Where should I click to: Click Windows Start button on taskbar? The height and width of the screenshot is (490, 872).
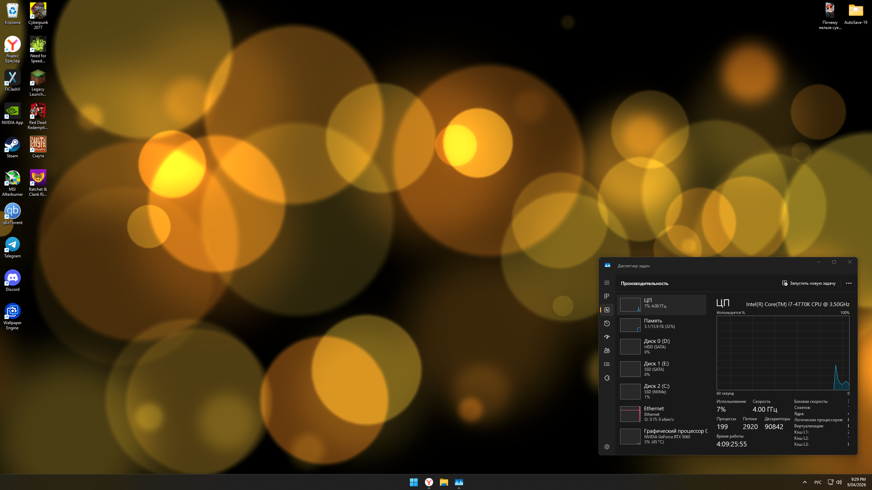coord(414,482)
